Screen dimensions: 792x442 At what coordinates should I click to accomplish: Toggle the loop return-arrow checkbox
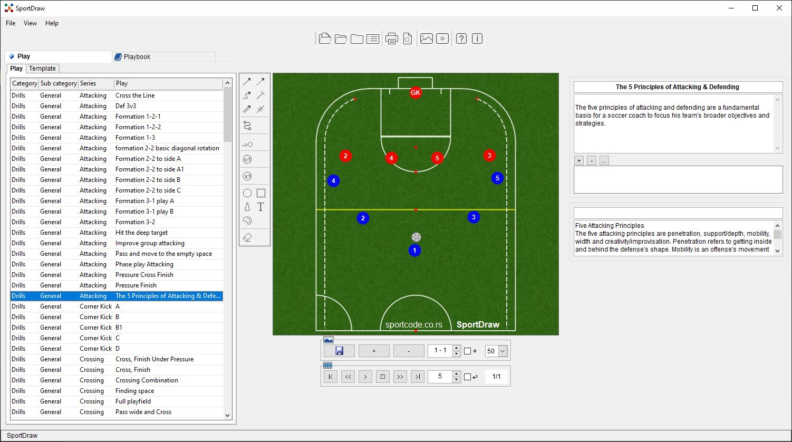point(467,377)
